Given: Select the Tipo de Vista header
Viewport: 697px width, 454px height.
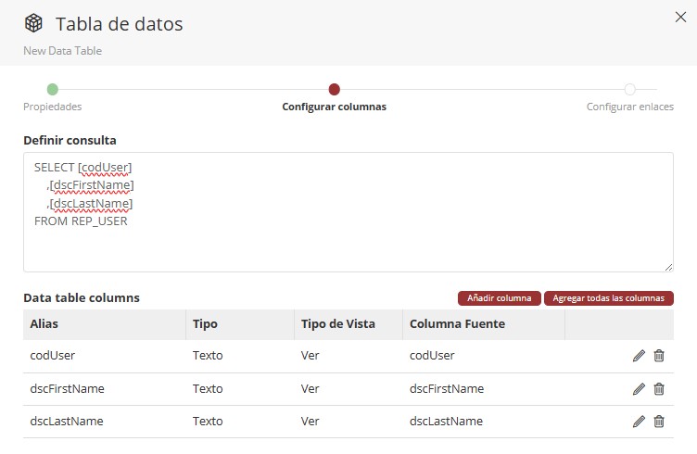Looking at the screenshot, I should pyautogui.click(x=337, y=323).
